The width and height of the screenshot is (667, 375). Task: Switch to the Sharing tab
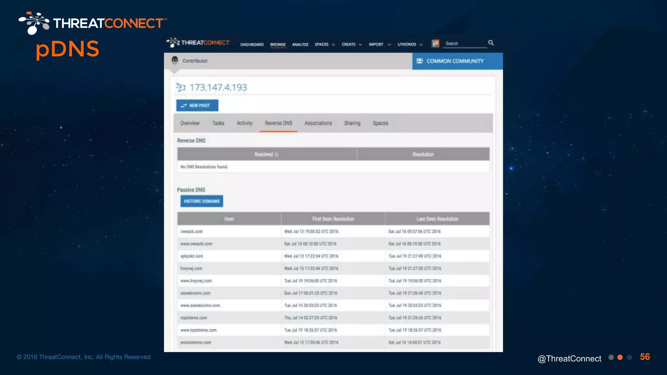(x=352, y=123)
